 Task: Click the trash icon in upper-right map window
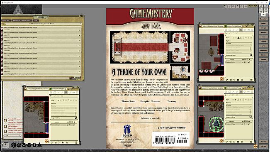pyautogui.click(x=251, y=80)
